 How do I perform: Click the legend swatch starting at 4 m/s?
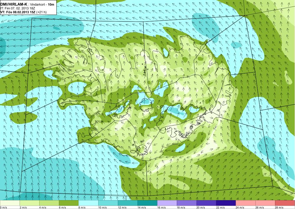(49, 203)
